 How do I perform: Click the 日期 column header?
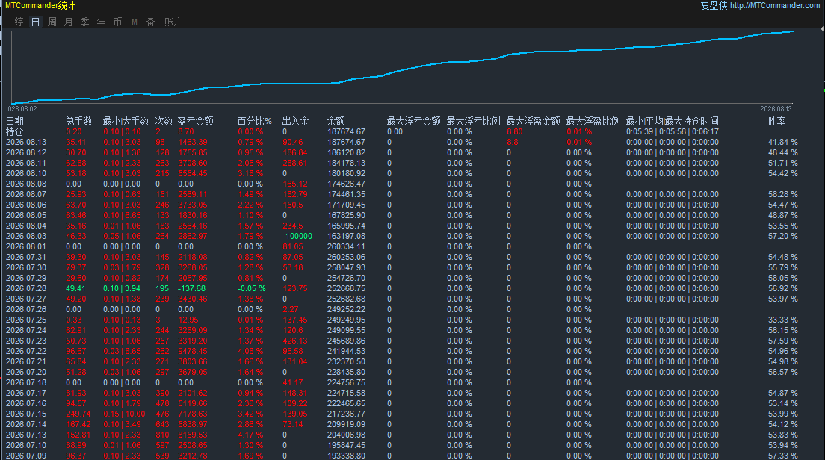pos(15,121)
